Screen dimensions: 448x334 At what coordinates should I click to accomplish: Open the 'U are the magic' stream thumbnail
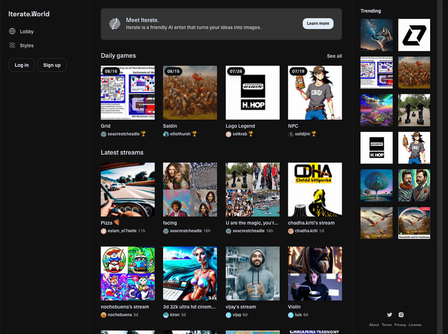(x=252, y=190)
